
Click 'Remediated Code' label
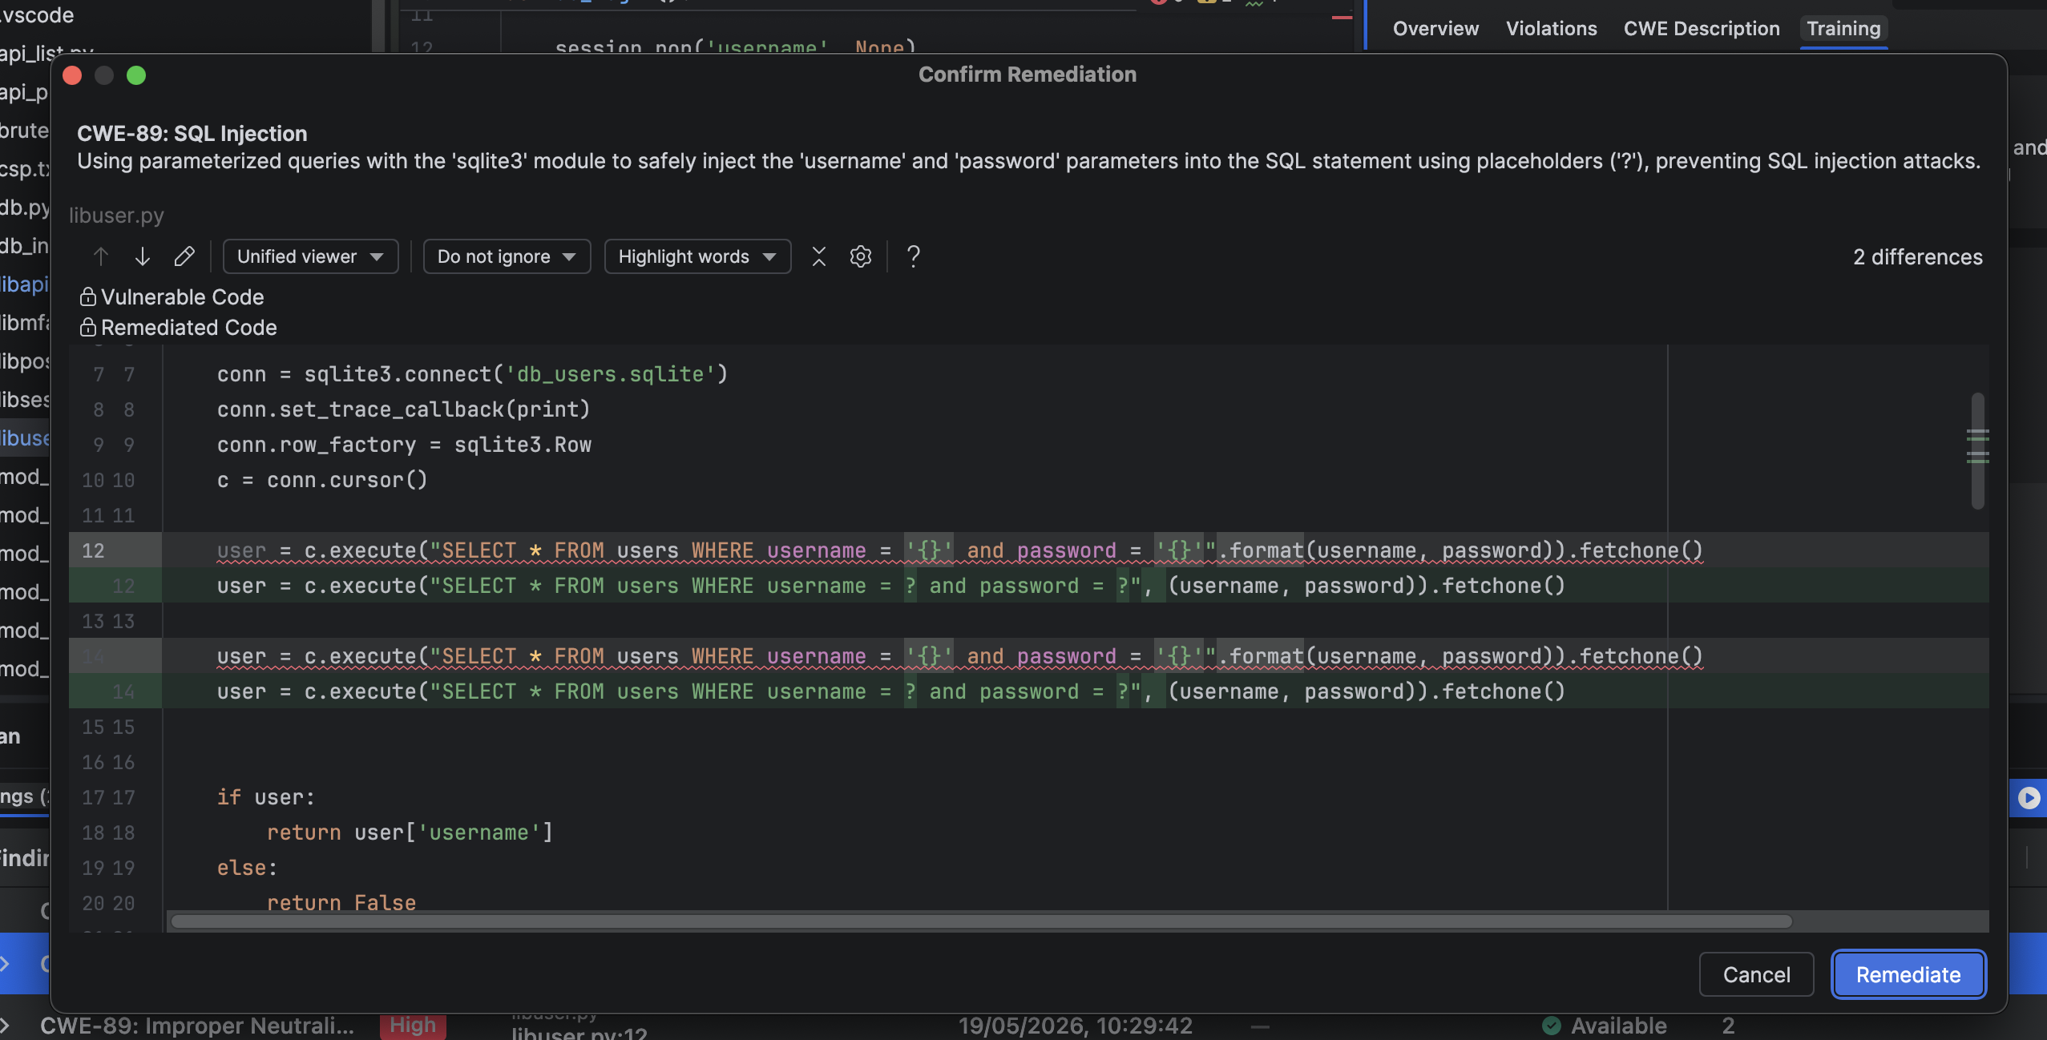(189, 328)
